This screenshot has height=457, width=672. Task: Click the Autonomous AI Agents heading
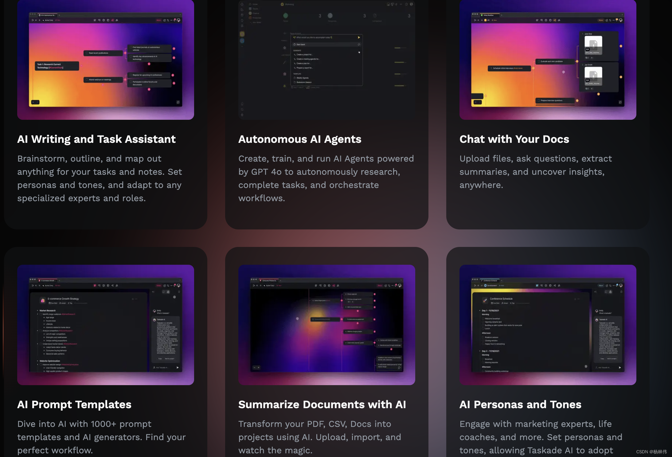click(x=299, y=139)
